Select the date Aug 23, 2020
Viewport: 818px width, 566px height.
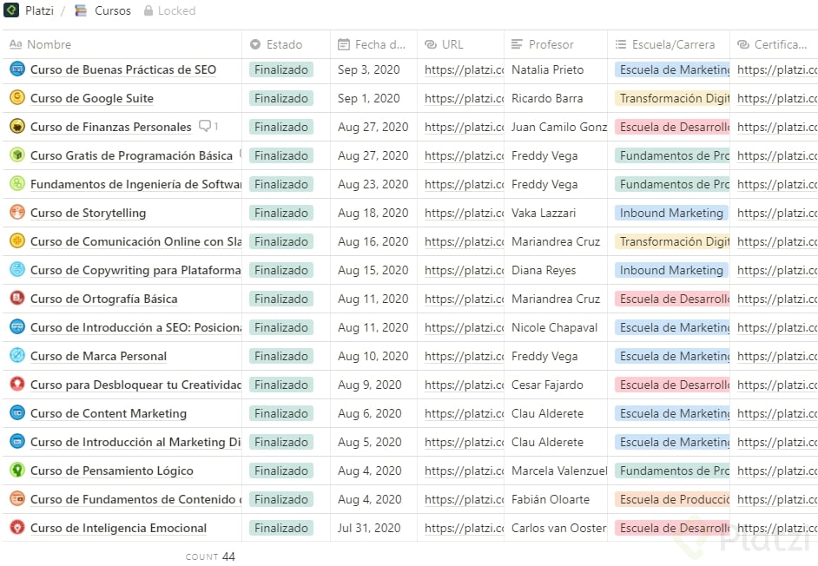tap(373, 184)
